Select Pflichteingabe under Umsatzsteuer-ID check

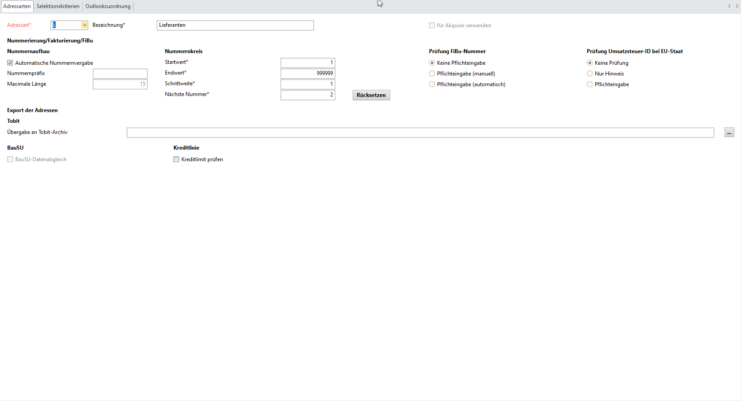(589, 84)
